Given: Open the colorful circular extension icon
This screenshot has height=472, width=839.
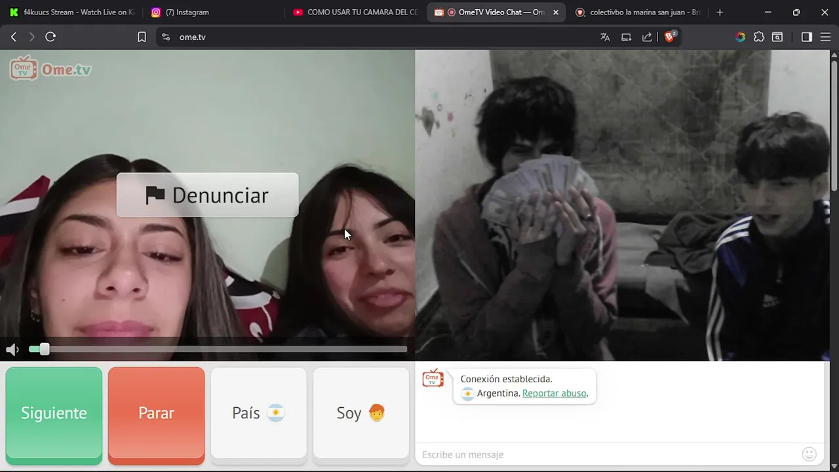Looking at the screenshot, I should click(x=740, y=37).
